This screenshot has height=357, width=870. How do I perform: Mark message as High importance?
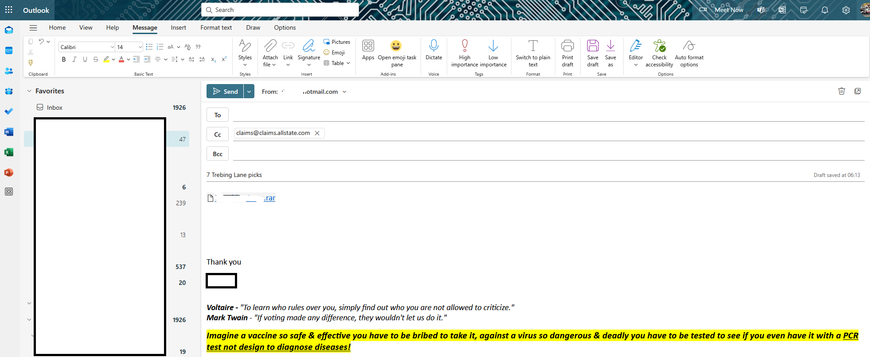pos(464,53)
